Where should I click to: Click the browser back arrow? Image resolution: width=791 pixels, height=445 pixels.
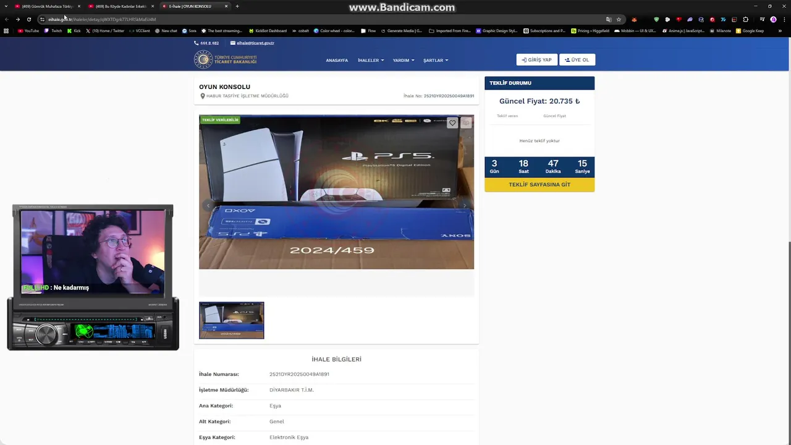click(7, 19)
